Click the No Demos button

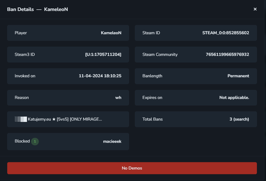coord(132,168)
